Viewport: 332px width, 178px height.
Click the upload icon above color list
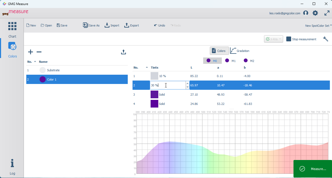tap(123, 52)
